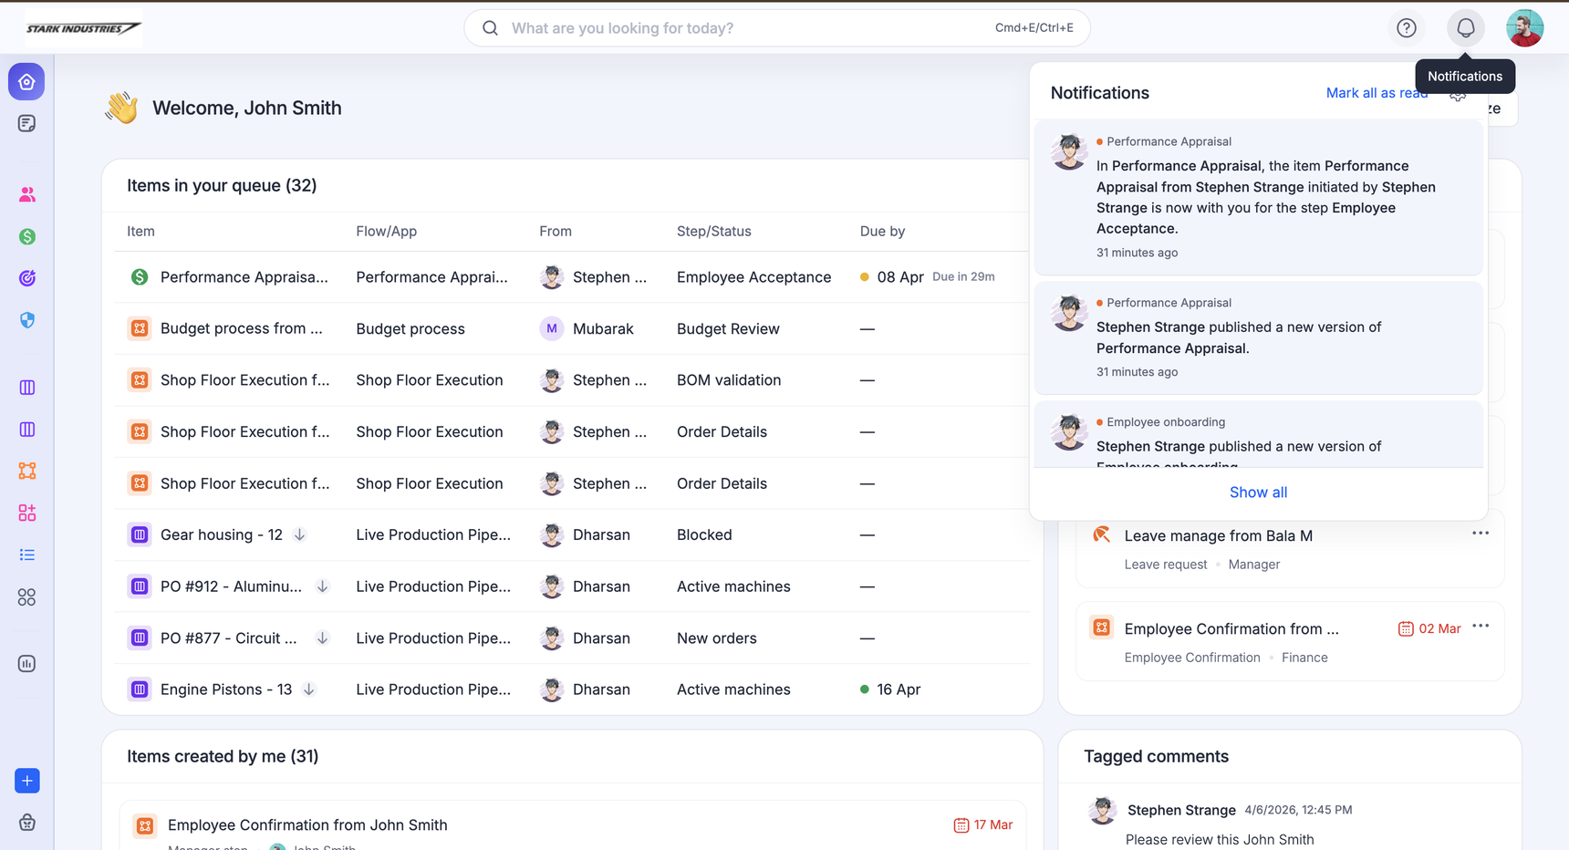The width and height of the screenshot is (1569, 850).
Task: Open the Home icon in the sidebar
Action: tap(26, 82)
